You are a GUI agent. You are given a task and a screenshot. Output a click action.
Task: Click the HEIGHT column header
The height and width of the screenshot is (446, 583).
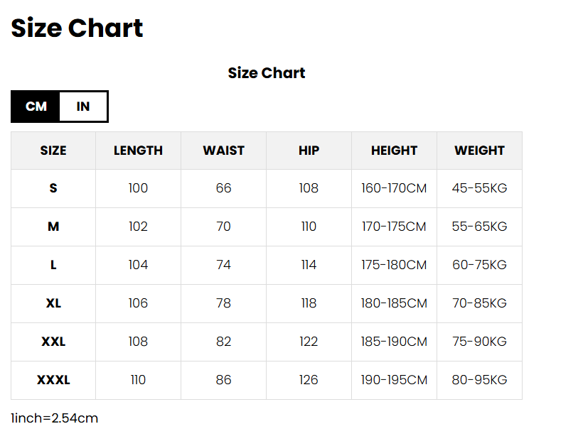click(394, 151)
